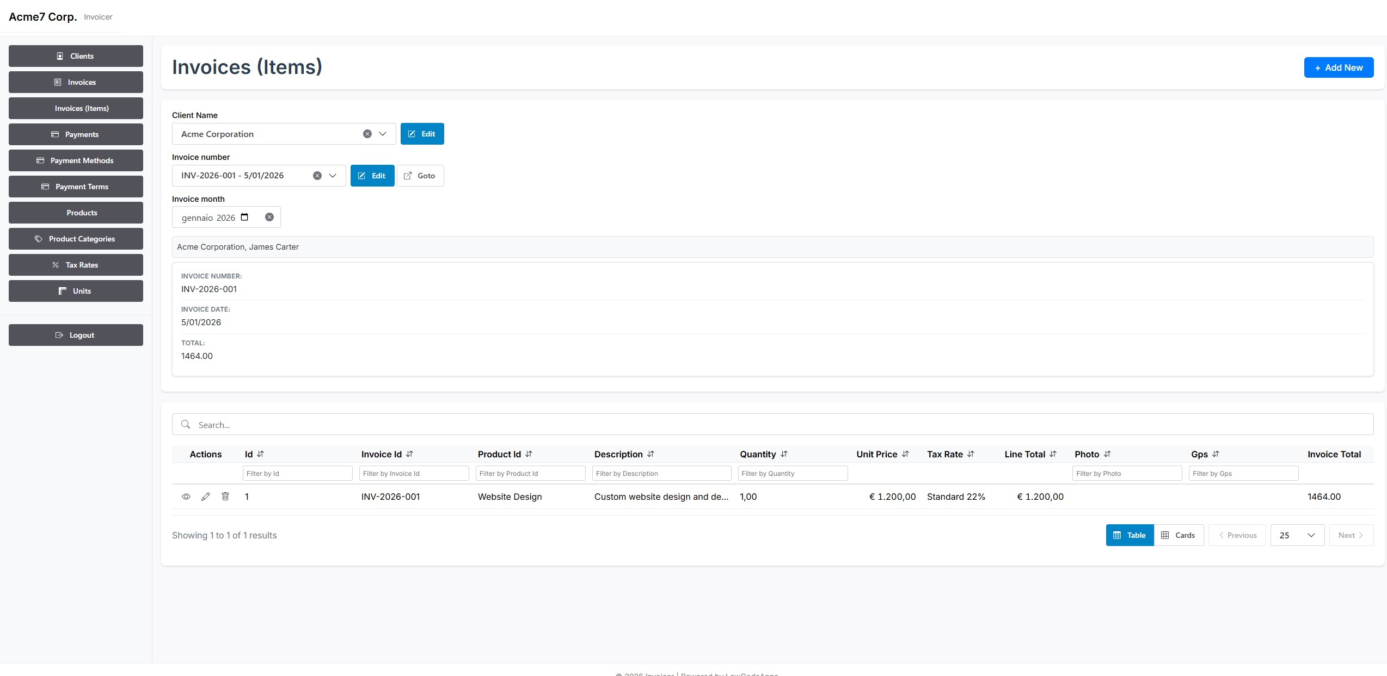Sort by the Tax Rate column
The height and width of the screenshot is (676, 1387).
[x=971, y=454]
